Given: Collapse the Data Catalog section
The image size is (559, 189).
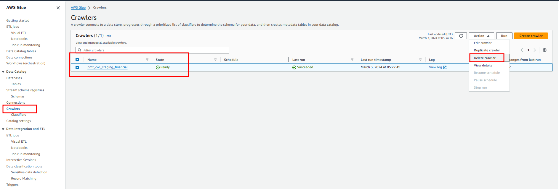Looking at the screenshot, I should [3, 72].
